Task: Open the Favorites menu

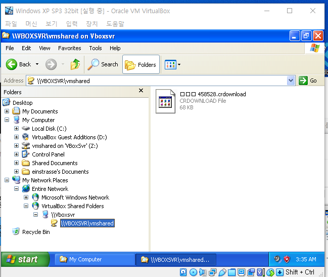Action: coord(69,48)
